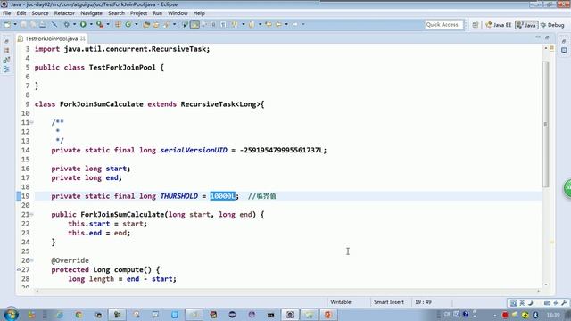Focus the Quick Access search field

[443, 24]
